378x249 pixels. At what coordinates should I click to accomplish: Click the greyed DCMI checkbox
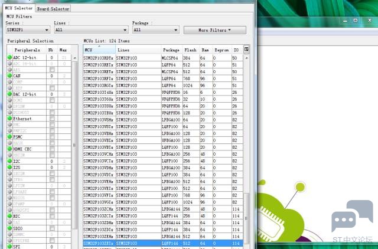coord(52,100)
